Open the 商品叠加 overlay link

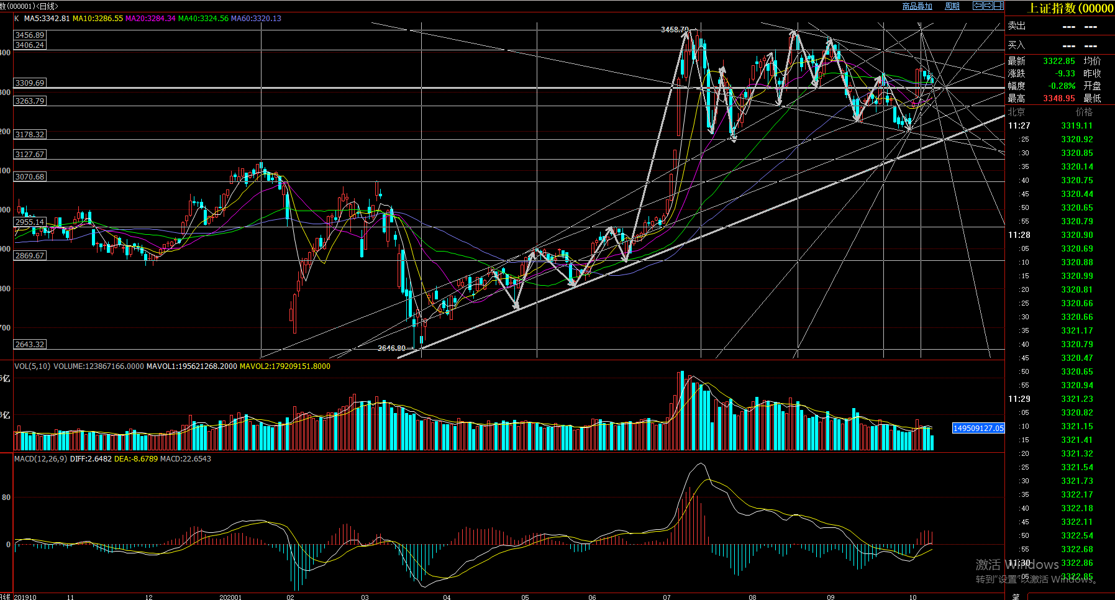[917, 6]
